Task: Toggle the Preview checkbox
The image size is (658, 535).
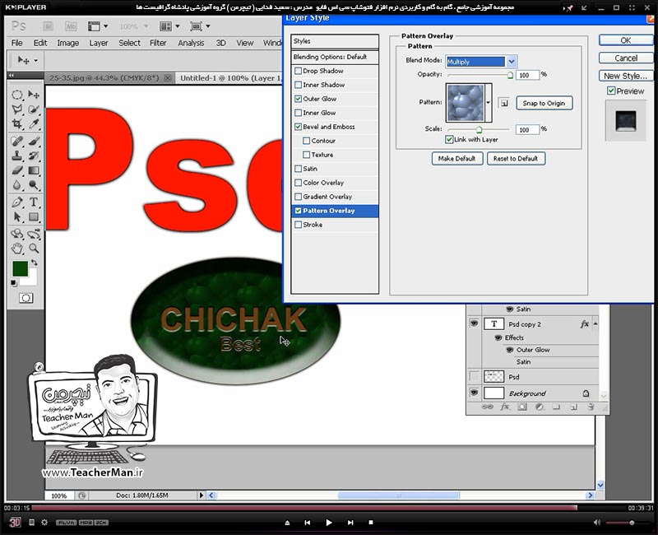Action: pyautogui.click(x=611, y=91)
